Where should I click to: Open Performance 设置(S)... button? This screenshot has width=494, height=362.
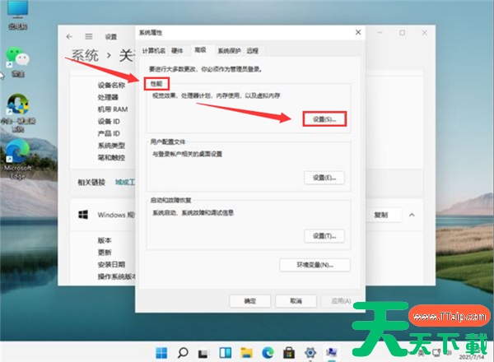324,119
